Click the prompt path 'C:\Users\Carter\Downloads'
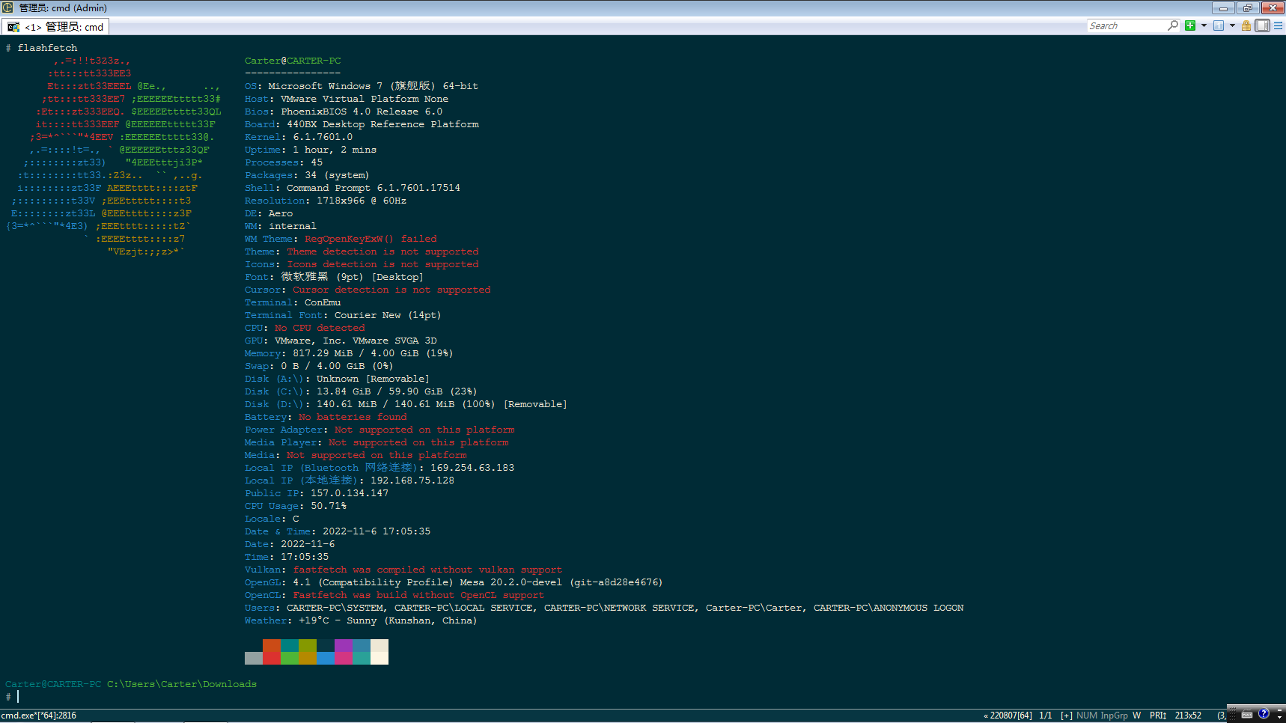The width and height of the screenshot is (1286, 723). click(x=182, y=684)
